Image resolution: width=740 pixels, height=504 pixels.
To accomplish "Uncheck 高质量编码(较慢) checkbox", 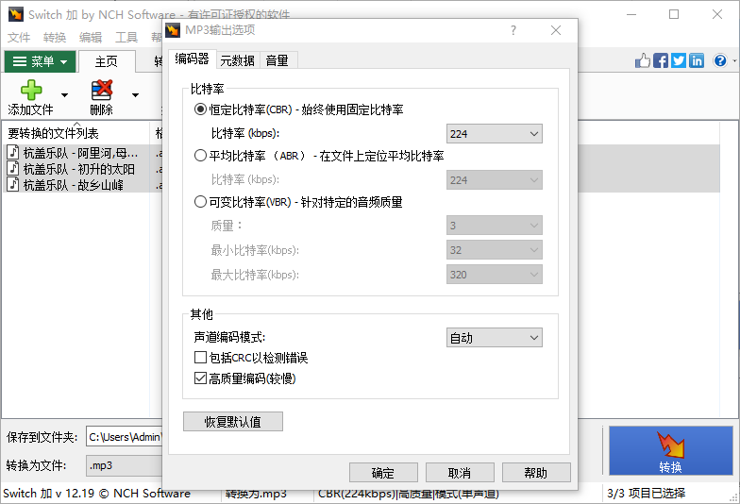I will pos(200,378).
